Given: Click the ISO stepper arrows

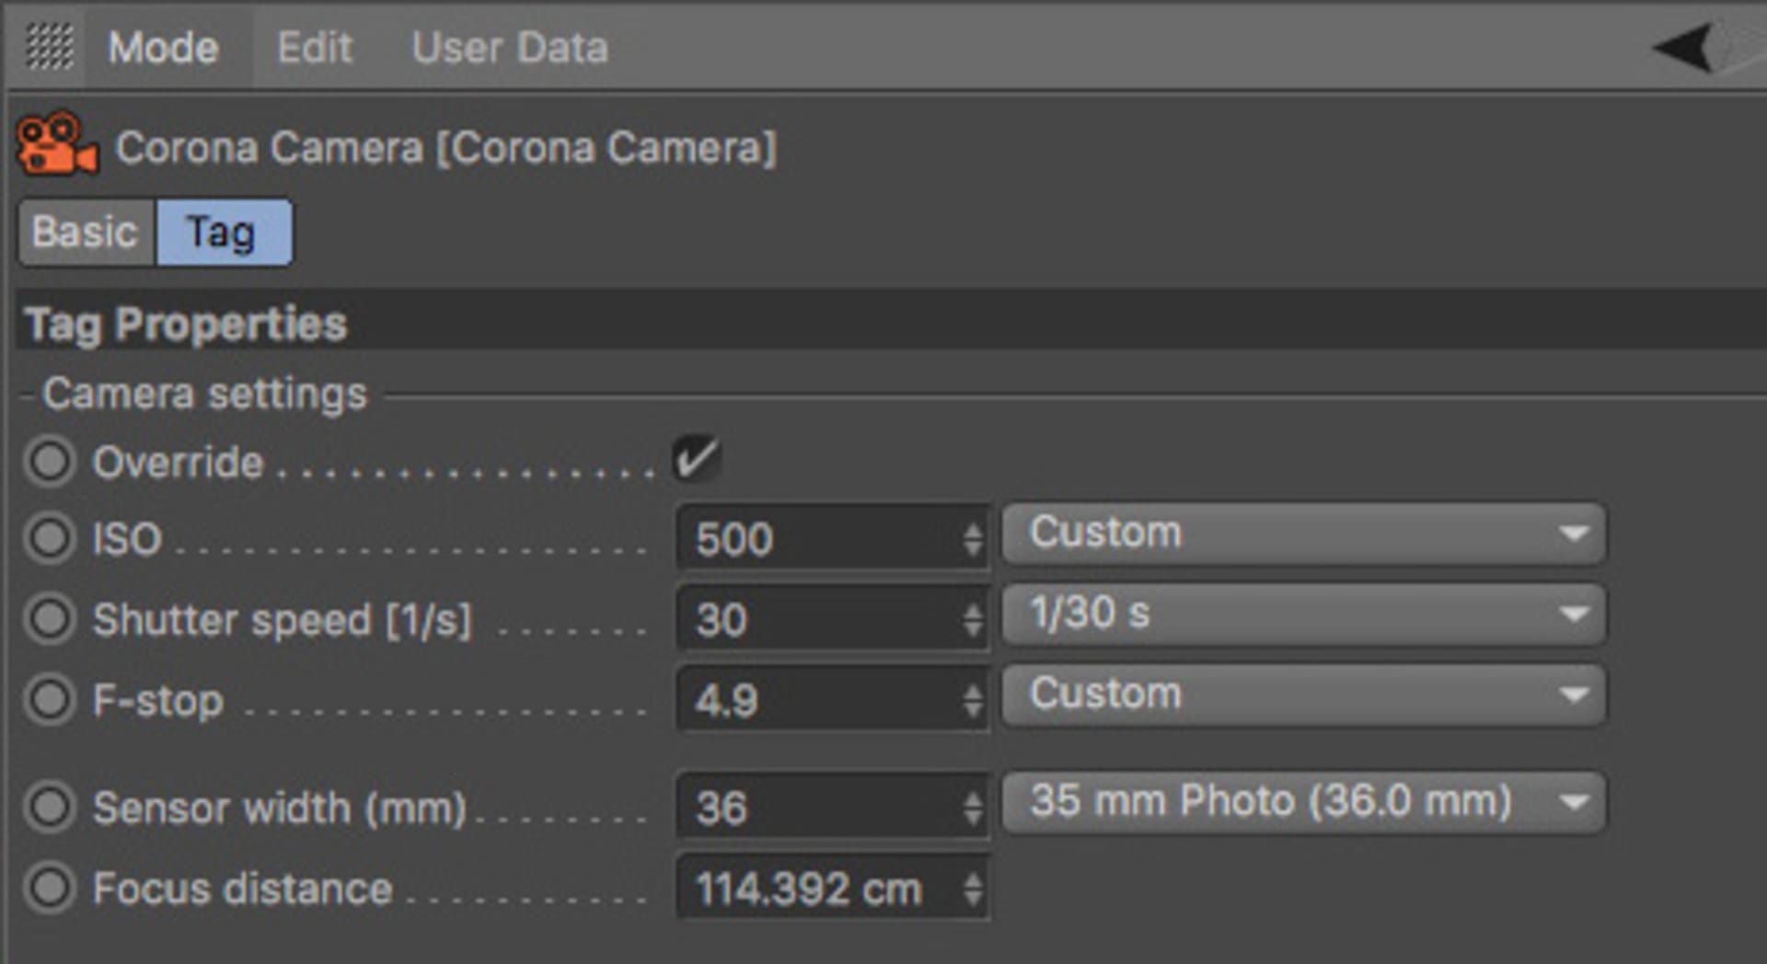Looking at the screenshot, I should [973, 539].
